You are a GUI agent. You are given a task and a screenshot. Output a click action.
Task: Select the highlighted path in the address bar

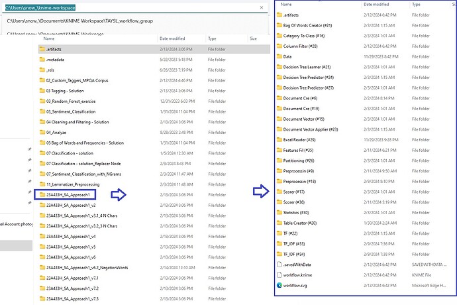[40, 7]
